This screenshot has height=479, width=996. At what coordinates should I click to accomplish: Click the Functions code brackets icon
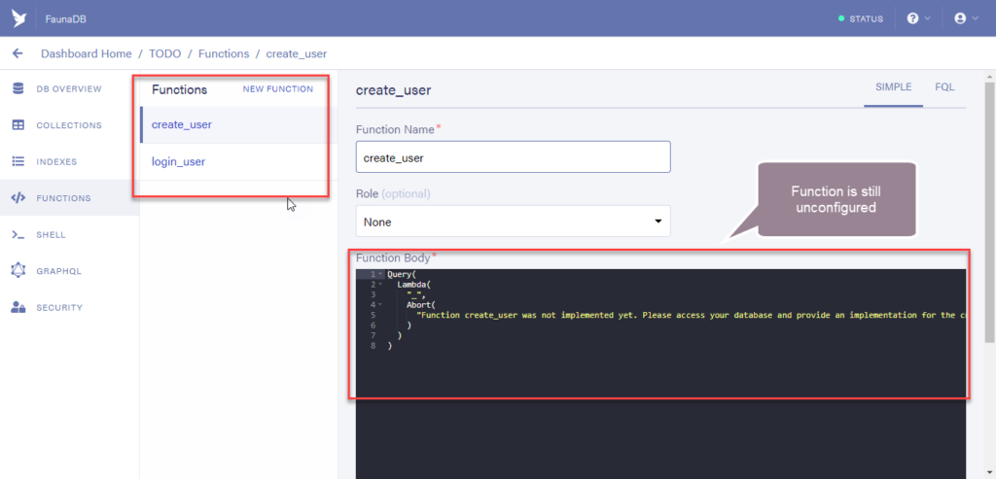coord(18,198)
